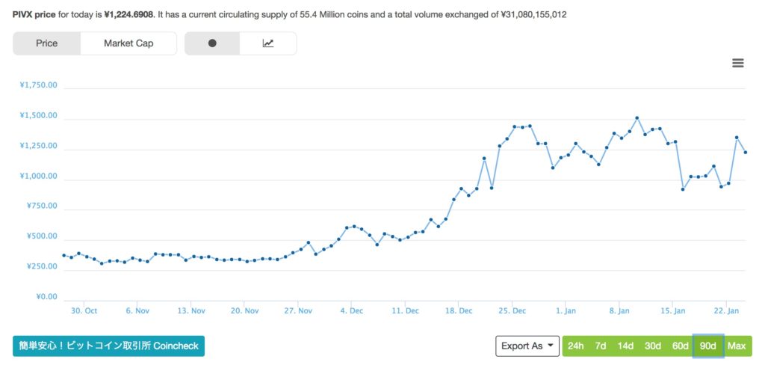Click the peak data point near 8. Jan

[637, 118]
